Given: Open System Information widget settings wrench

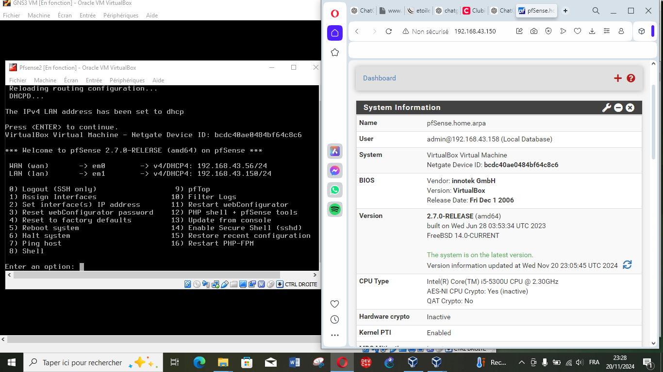Looking at the screenshot, I should click(607, 108).
